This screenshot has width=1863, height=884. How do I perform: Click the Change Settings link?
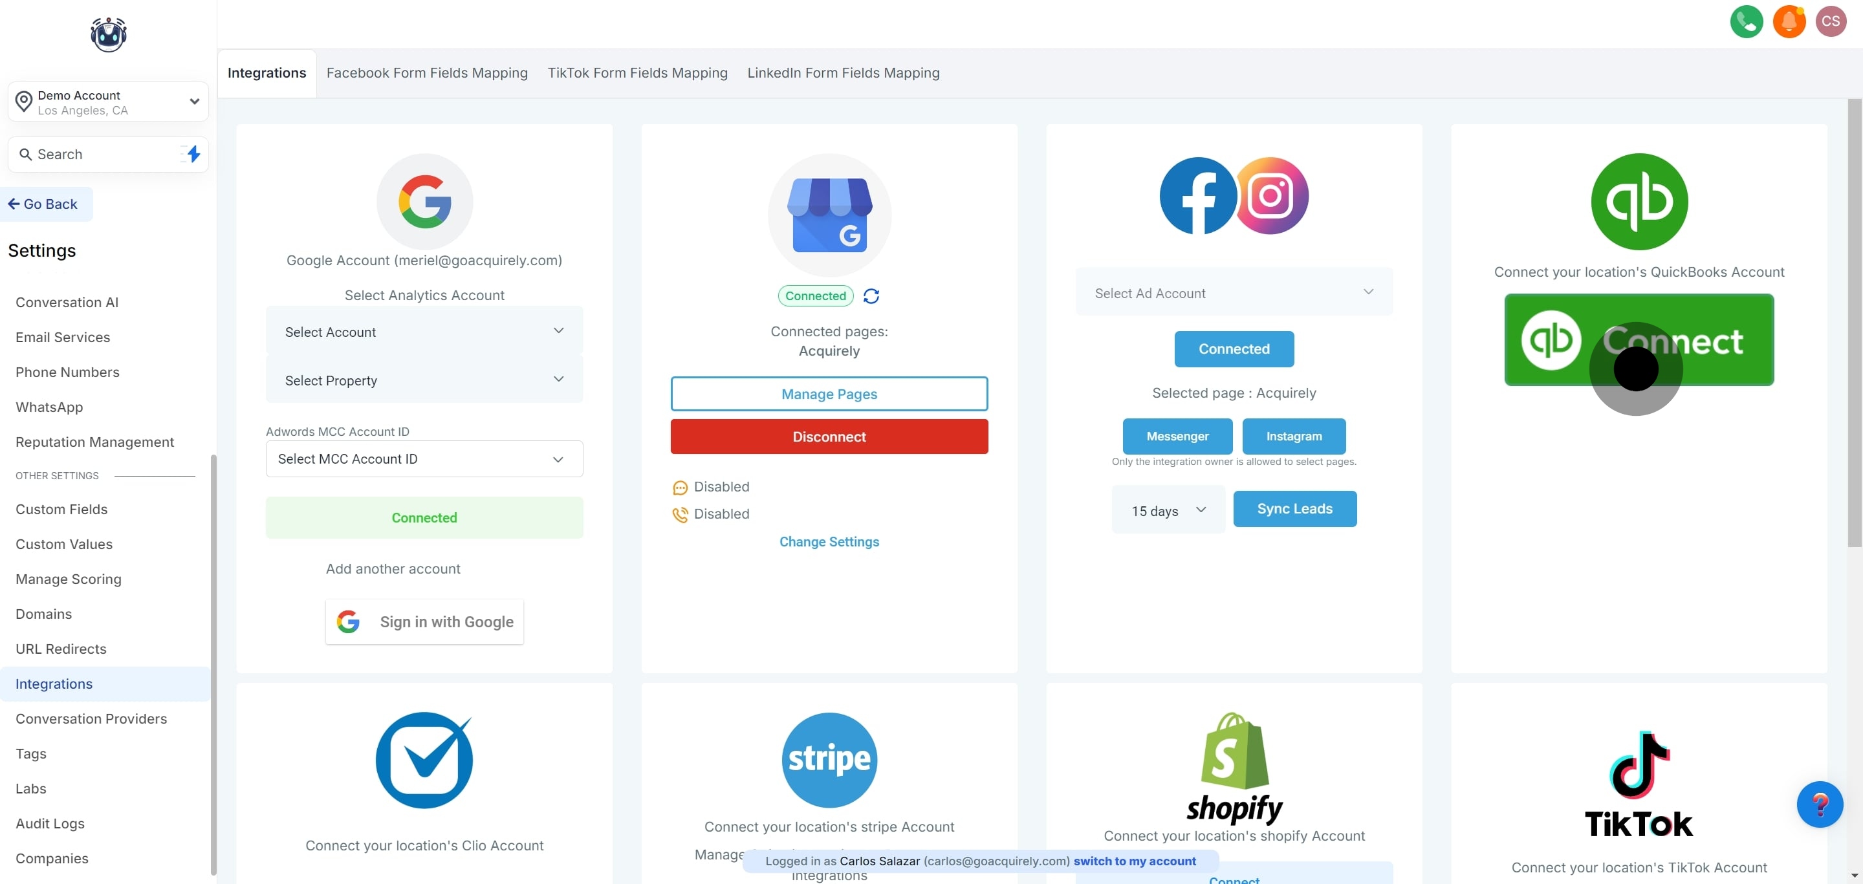click(x=829, y=542)
